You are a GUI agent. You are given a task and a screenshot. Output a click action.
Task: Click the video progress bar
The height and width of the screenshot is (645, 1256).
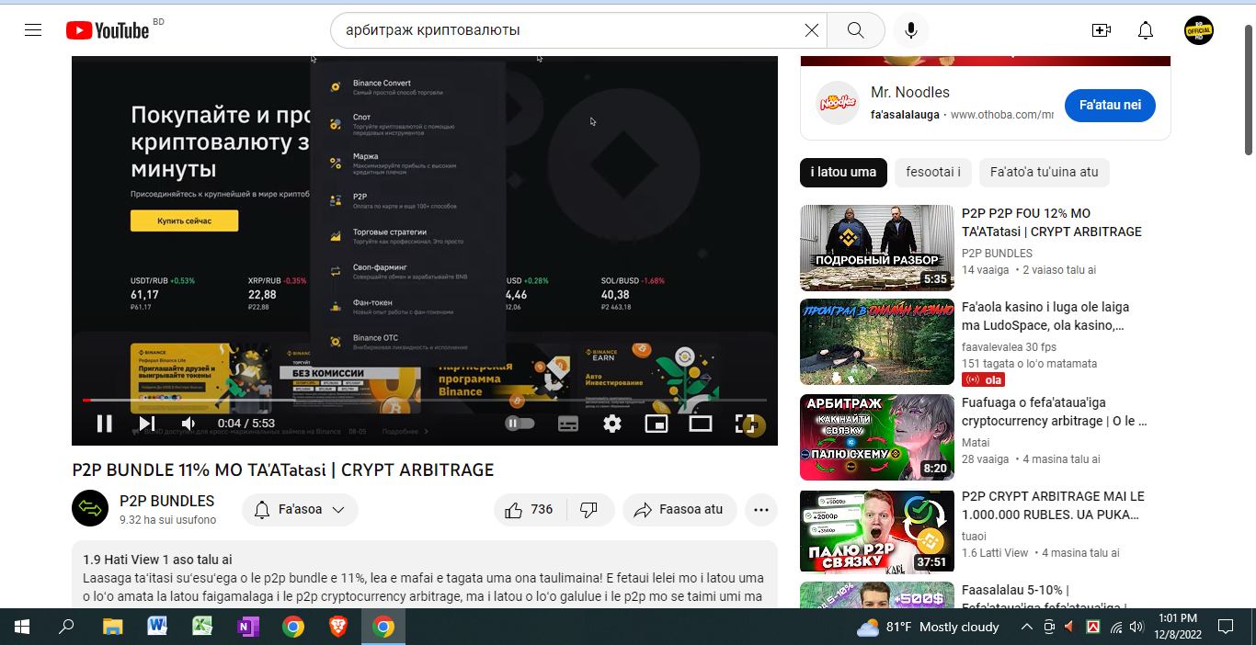[425, 401]
